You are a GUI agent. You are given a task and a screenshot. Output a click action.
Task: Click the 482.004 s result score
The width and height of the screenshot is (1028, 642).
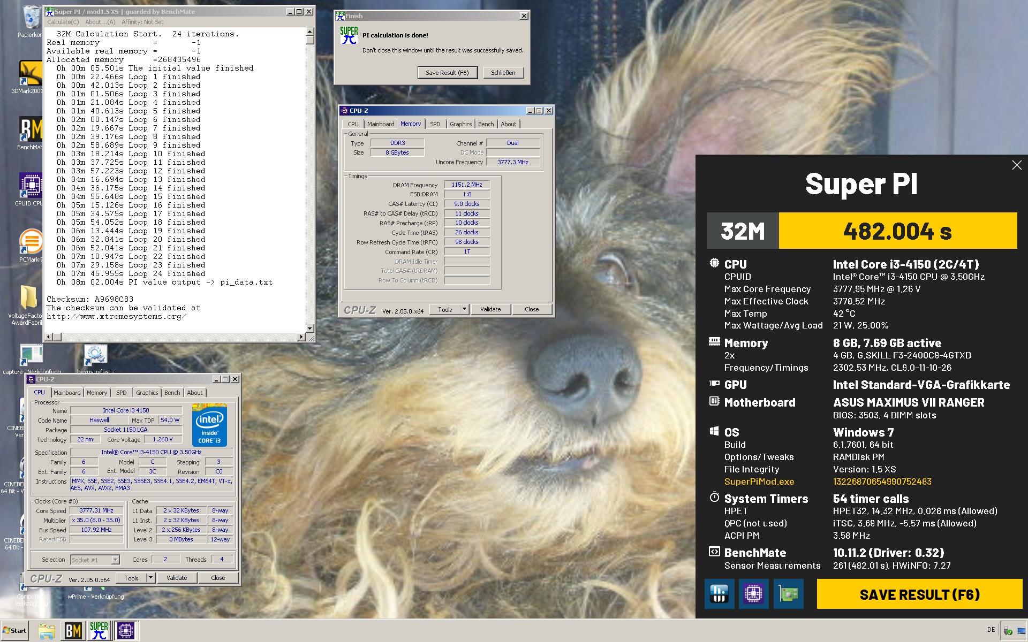click(x=898, y=231)
